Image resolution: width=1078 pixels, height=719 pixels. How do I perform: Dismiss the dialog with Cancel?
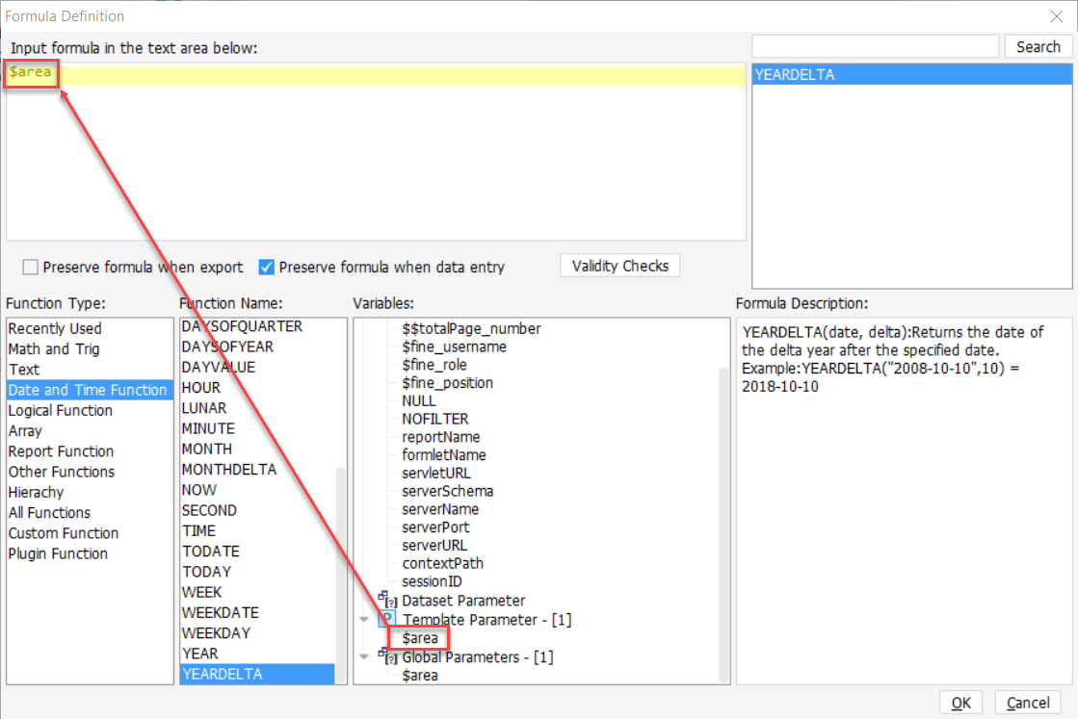pos(1027,702)
